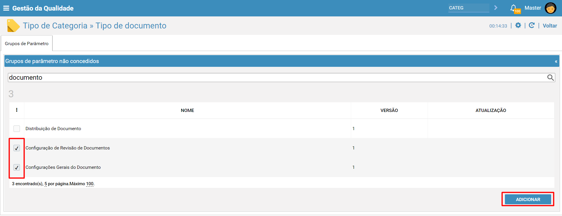Click Configurações Gerais do Documento text
The width and height of the screenshot is (562, 216).
63,167
